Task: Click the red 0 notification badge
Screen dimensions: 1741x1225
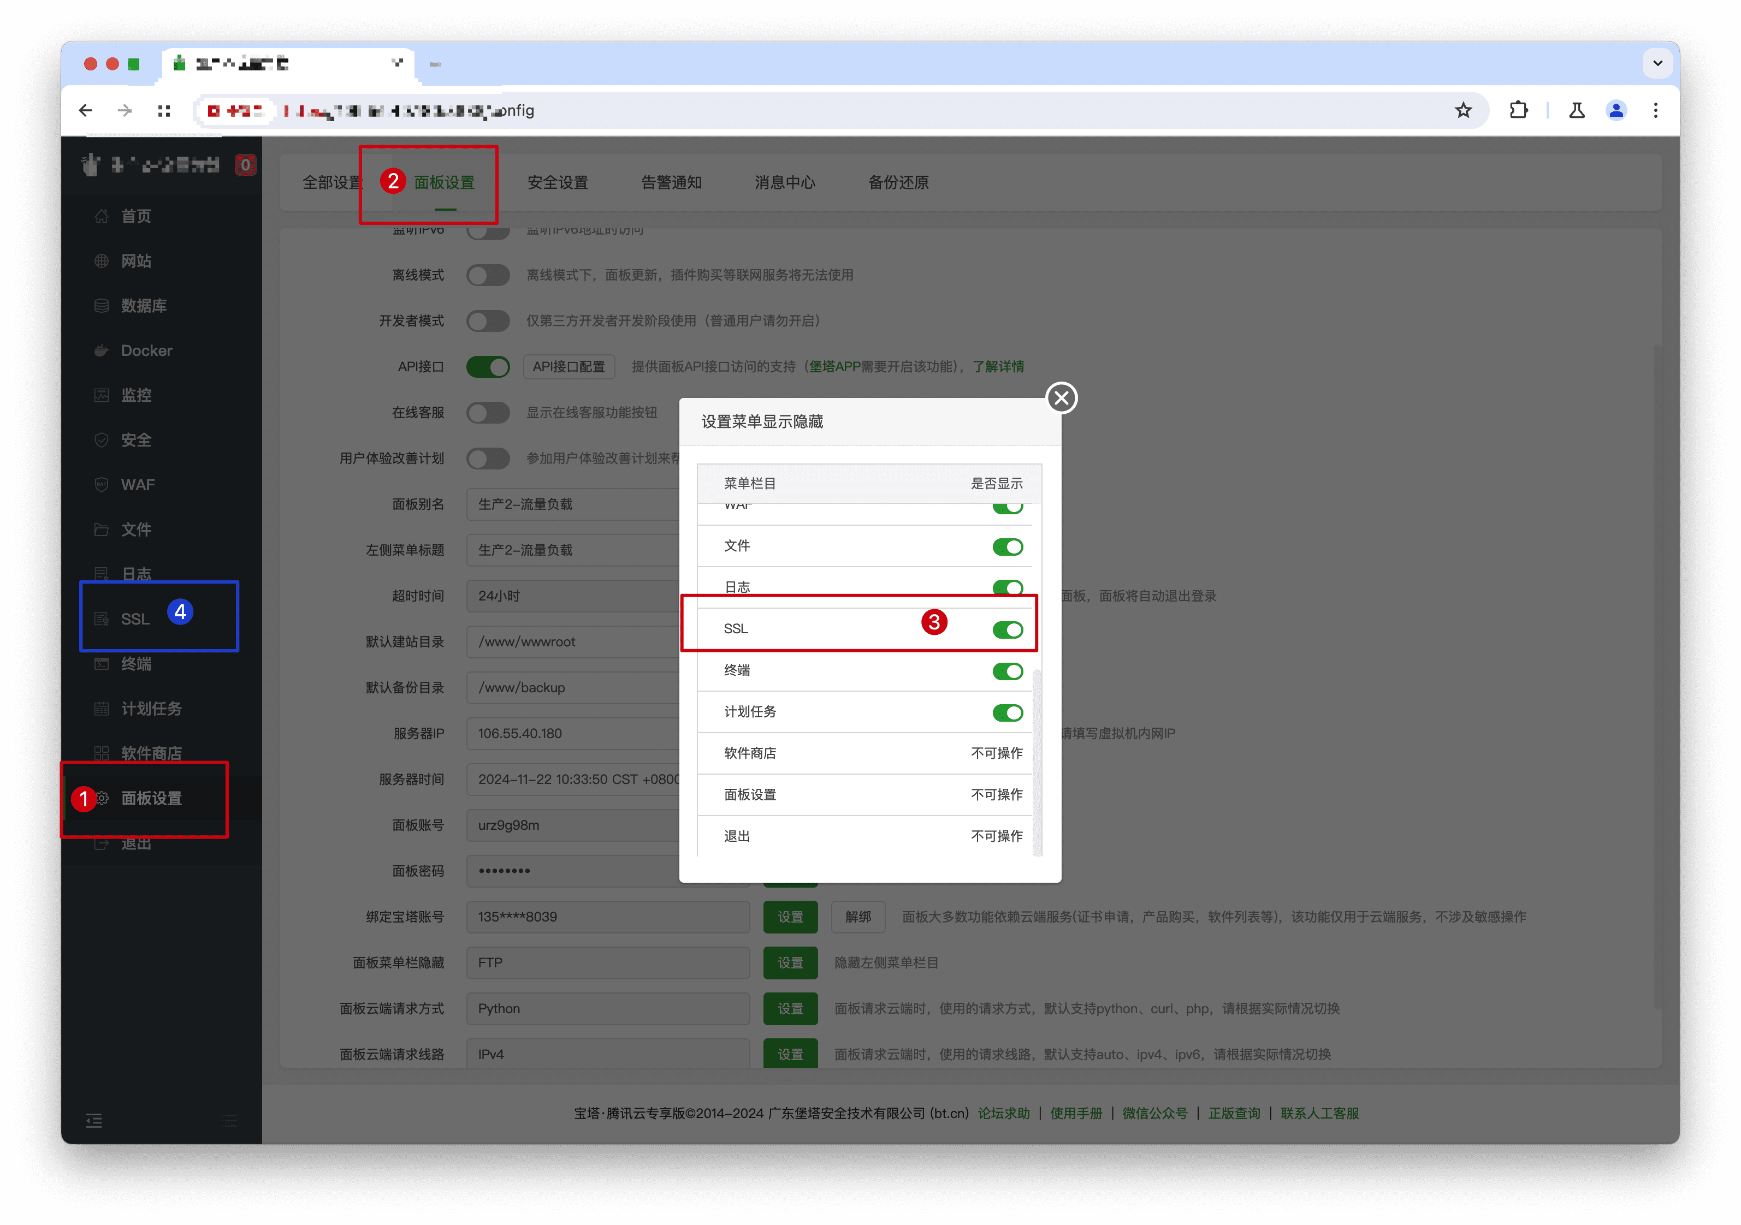Action: pyautogui.click(x=245, y=165)
